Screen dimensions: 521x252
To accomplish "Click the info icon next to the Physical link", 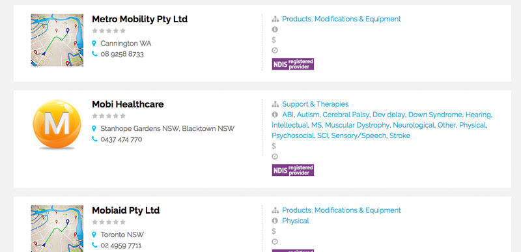I will tap(275, 221).
